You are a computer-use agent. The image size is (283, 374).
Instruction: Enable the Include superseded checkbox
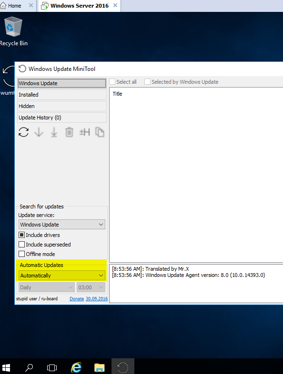22,245
